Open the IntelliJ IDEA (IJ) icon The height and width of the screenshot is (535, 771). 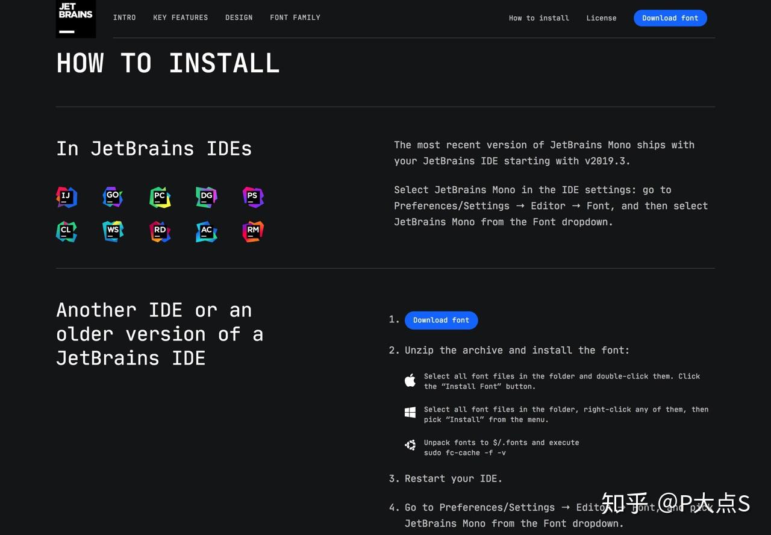tap(66, 197)
